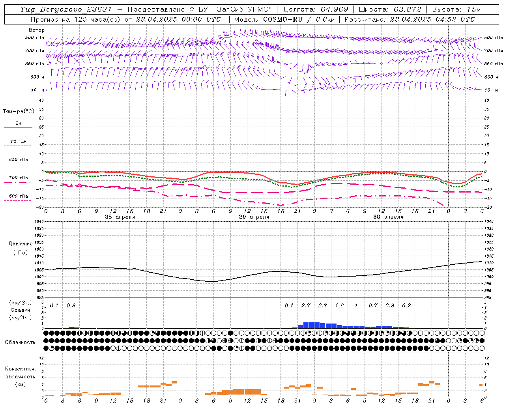Click the longitude value Долгота: 64.969
The image size is (505, 404).
[316, 9]
